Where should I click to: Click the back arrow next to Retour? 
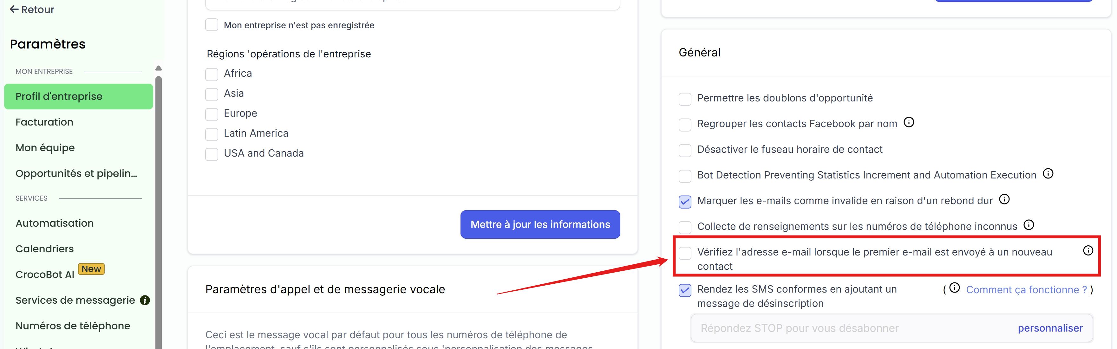(14, 9)
